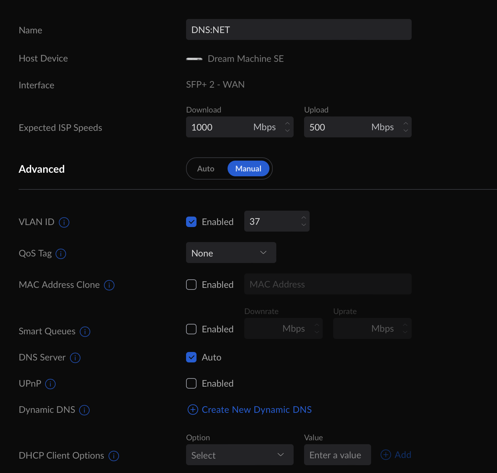Open the QoS Tag None dropdown
This screenshot has height=473, width=497.
(231, 253)
